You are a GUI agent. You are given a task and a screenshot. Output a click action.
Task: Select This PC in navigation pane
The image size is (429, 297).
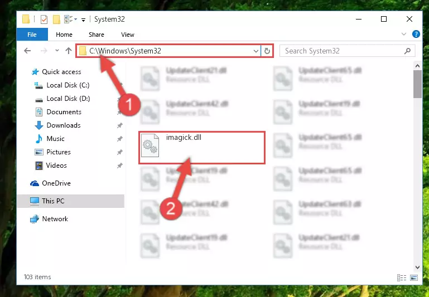pyautogui.click(x=53, y=201)
